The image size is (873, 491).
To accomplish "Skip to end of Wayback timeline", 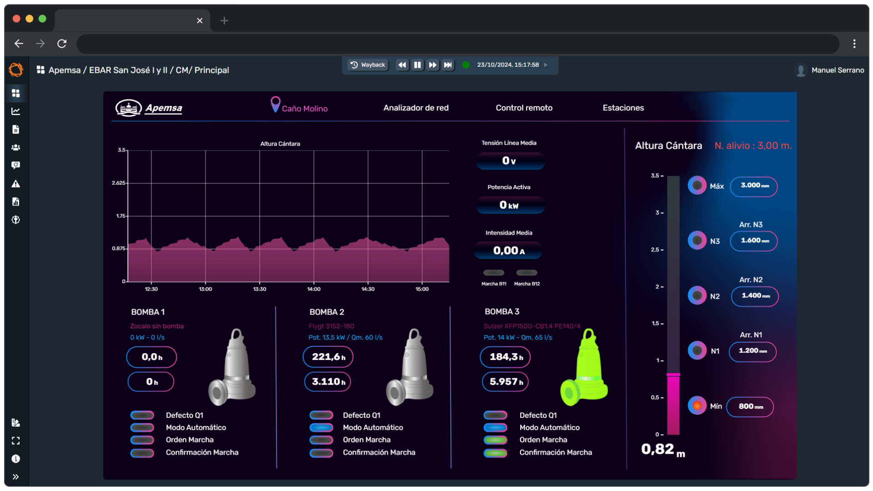I will coord(448,65).
